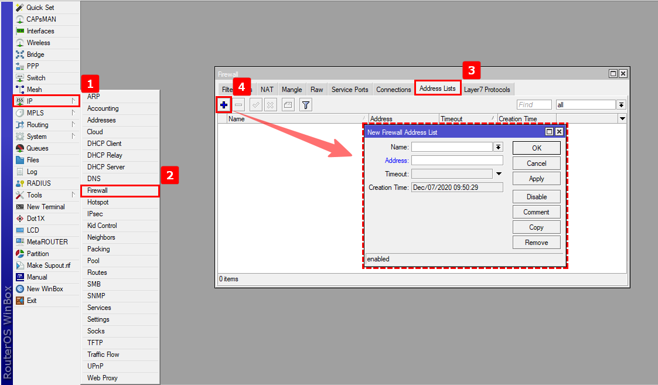Click the Find search box
The width and height of the screenshot is (658, 385).
coord(534,105)
